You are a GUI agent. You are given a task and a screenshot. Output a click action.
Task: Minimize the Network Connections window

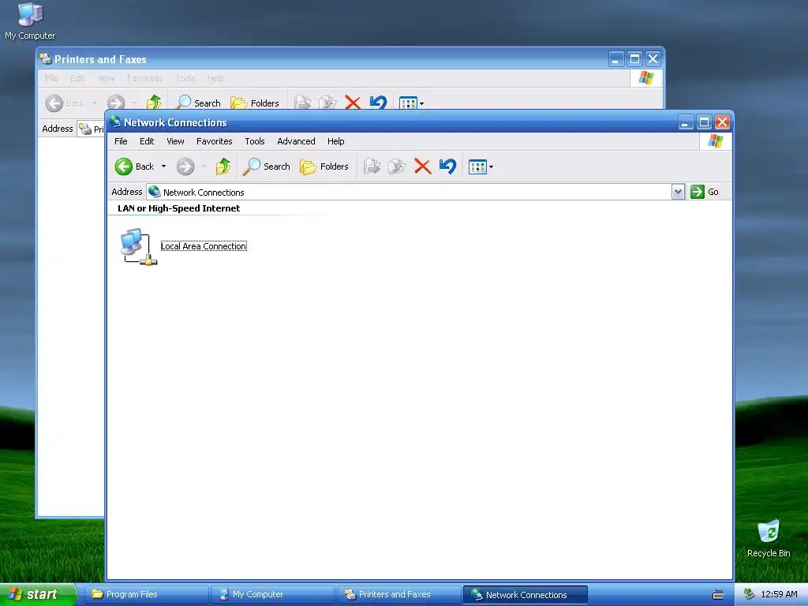(x=686, y=122)
